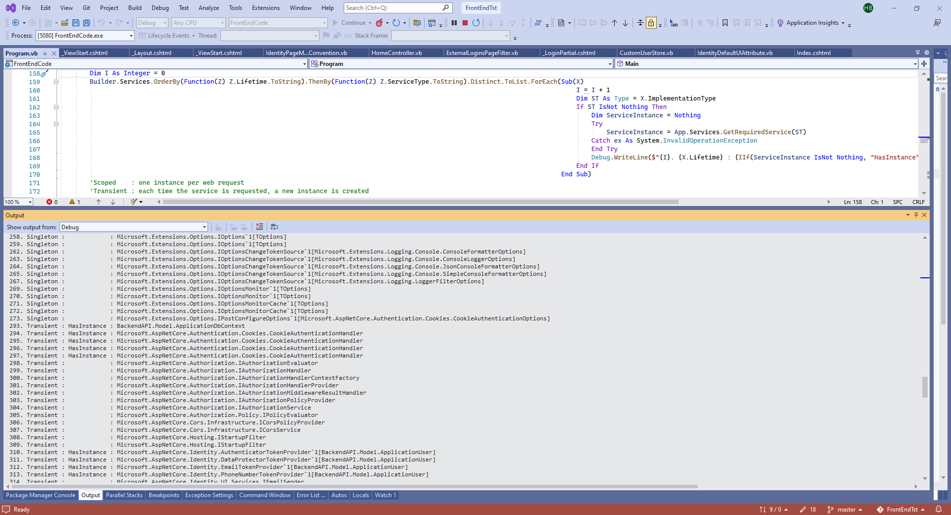Click the Clear All output icon
The height and width of the screenshot is (515, 951).
pos(260,227)
